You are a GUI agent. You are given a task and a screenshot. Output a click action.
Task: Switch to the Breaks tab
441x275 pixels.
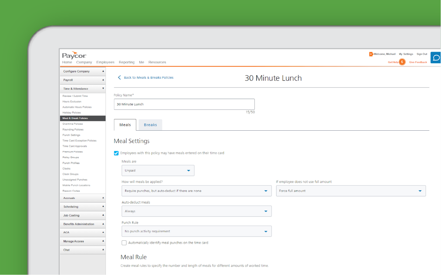150,125
